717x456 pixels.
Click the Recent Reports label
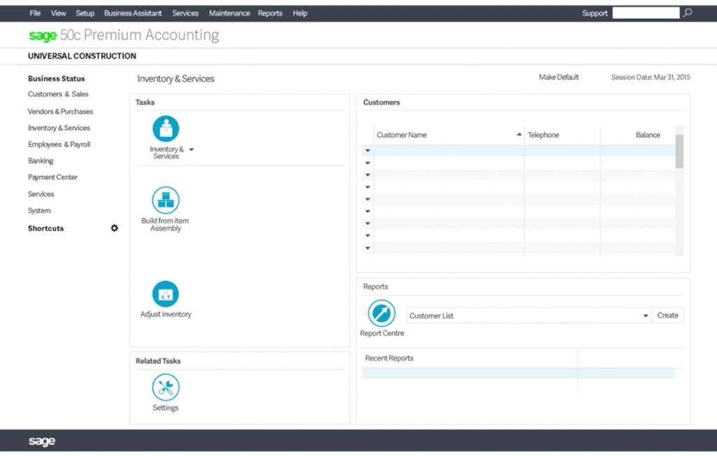[389, 358]
